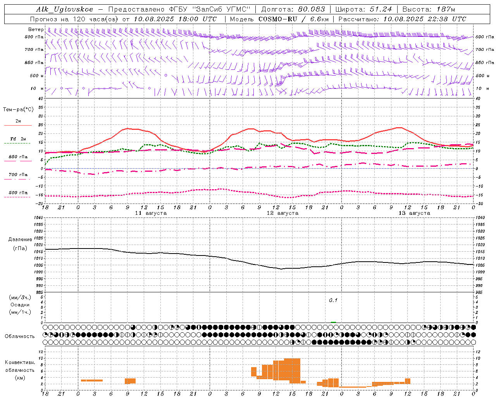Click the '(мм/1ч.)' precipitation unit label
The width and height of the screenshot is (496, 397).
click(20, 312)
